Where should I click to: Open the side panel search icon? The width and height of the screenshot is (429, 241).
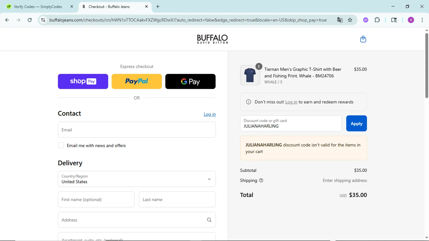(x=394, y=20)
